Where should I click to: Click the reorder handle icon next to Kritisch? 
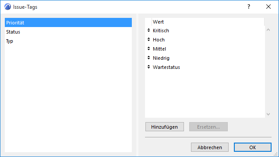[x=149, y=30]
